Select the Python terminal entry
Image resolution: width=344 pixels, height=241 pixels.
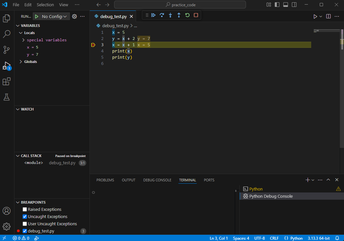(x=292, y=189)
